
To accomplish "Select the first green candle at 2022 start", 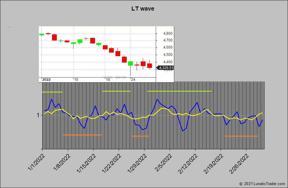I will pos(41,34).
